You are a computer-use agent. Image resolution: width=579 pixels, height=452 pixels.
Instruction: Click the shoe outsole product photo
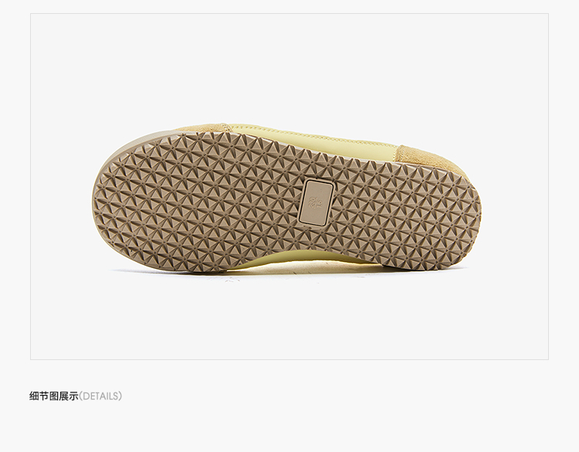point(286,198)
